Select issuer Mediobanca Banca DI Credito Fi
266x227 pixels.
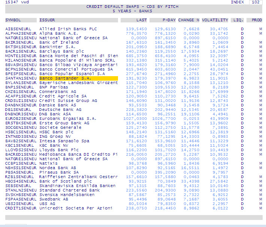point(79,154)
